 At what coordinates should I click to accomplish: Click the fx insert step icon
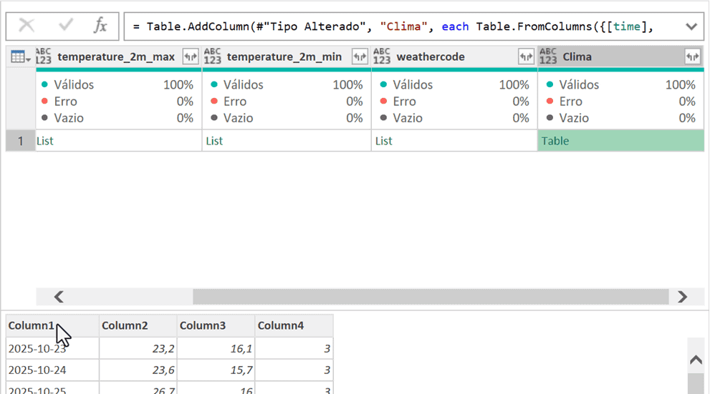[x=100, y=26]
